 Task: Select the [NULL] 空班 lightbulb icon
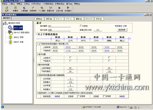pos(10,37)
